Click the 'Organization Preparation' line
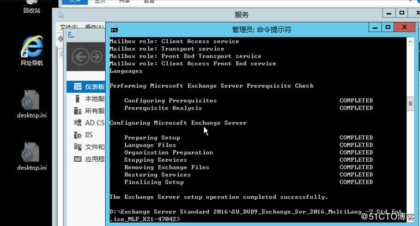Screen dimensions: 420x226 pyautogui.click(x=169, y=152)
